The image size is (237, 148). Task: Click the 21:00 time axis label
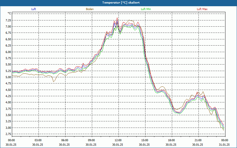pyautogui.click(x=198, y=140)
